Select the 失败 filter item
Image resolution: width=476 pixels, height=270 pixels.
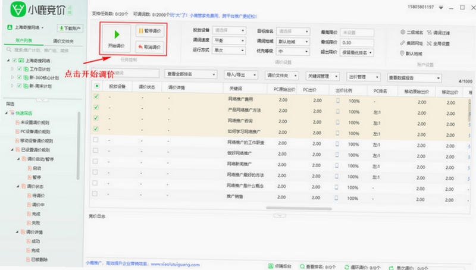click(33, 222)
